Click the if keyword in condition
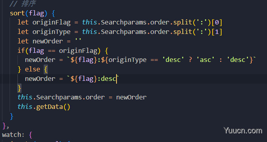Image resolution: width=267 pixels, height=142 pixels. [x=21, y=50]
